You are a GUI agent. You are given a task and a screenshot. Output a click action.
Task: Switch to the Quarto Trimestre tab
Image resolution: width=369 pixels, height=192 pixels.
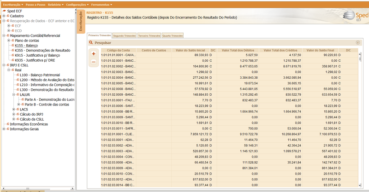coord(173,35)
